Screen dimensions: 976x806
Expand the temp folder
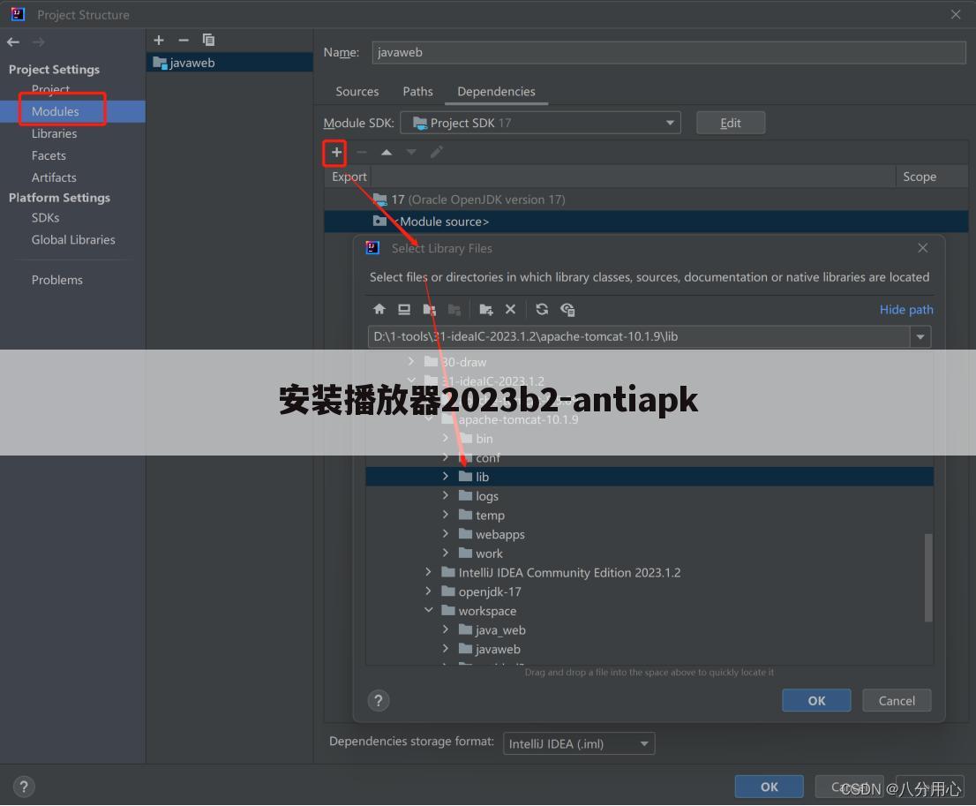(445, 515)
